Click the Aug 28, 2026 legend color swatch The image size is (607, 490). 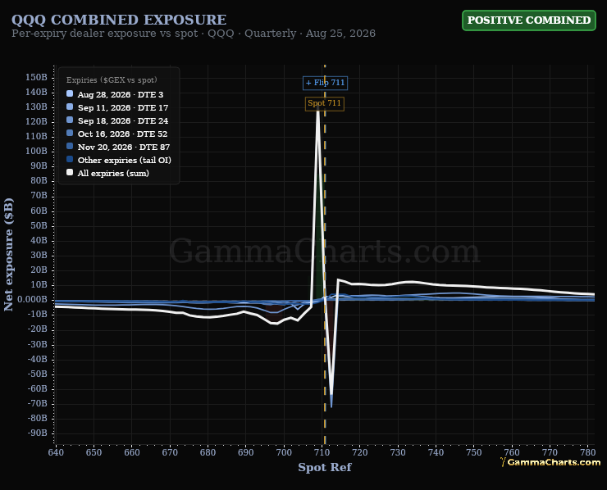(x=70, y=93)
